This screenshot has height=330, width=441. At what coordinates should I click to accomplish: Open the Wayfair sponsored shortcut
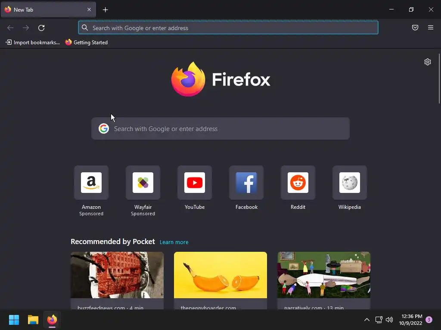[x=143, y=183]
